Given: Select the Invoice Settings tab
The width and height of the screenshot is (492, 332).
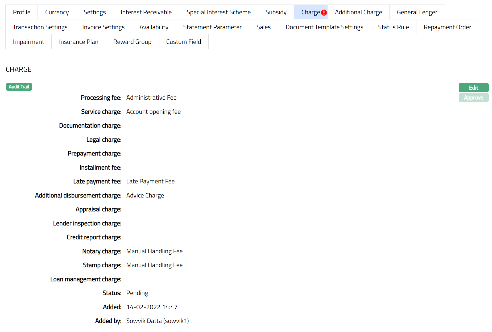Looking at the screenshot, I should tap(103, 27).
